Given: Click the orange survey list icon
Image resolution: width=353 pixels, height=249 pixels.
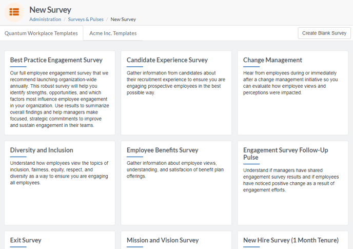Looking at the screenshot, I should (14, 12).
